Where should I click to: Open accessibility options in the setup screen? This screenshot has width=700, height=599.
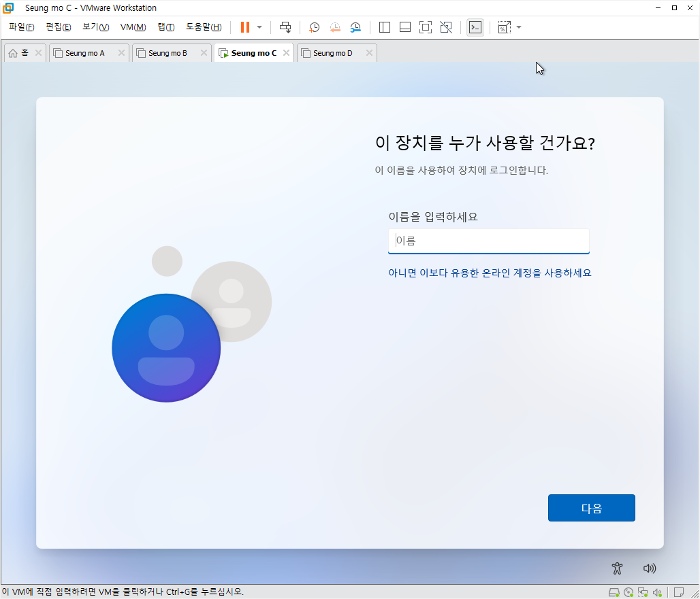tap(617, 568)
